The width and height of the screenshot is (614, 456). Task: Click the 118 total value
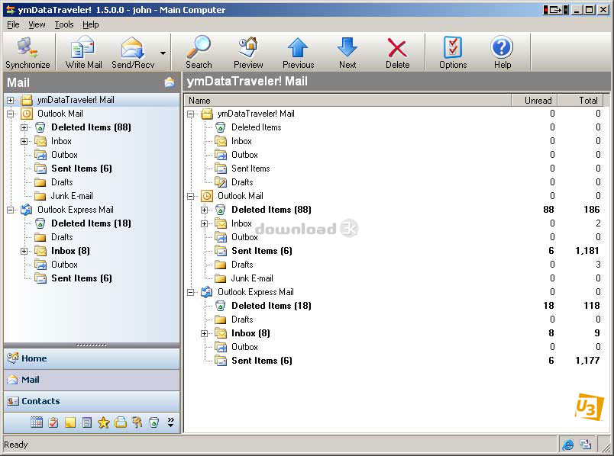tap(591, 306)
